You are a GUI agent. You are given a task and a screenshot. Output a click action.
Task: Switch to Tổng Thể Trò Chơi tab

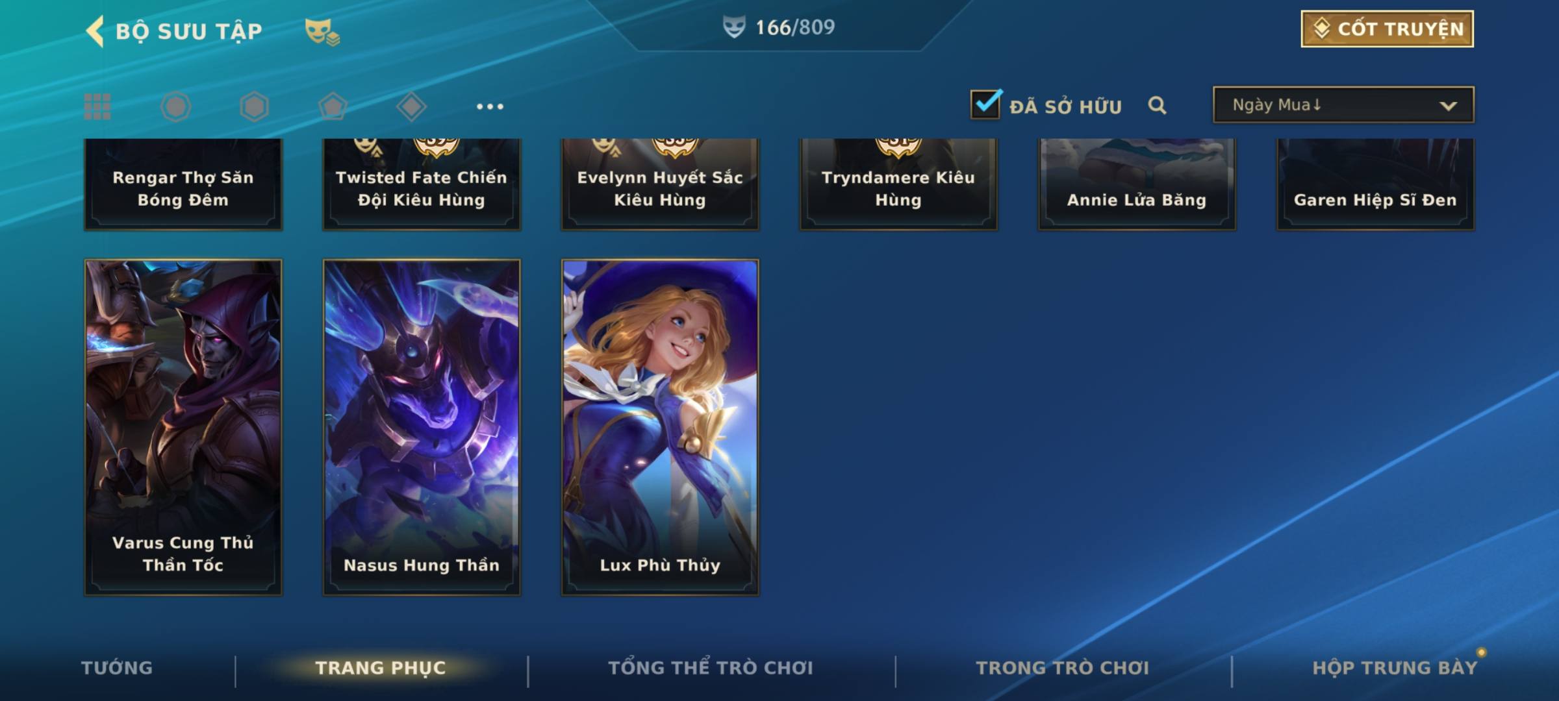point(711,668)
